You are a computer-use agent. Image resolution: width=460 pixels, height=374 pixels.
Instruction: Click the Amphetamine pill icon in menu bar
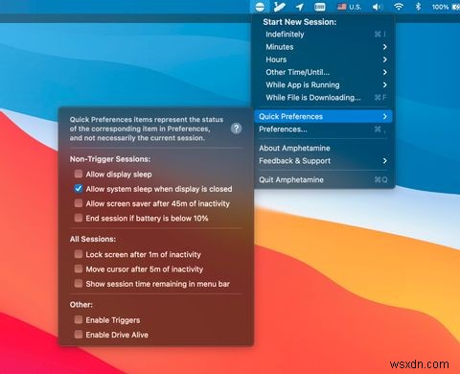pos(260,7)
